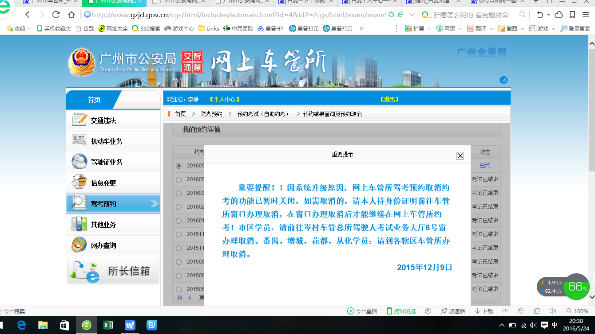Image resolution: width=595 pixels, height=334 pixels.
Task: Click the 100% zoom level control
Action: [577, 311]
